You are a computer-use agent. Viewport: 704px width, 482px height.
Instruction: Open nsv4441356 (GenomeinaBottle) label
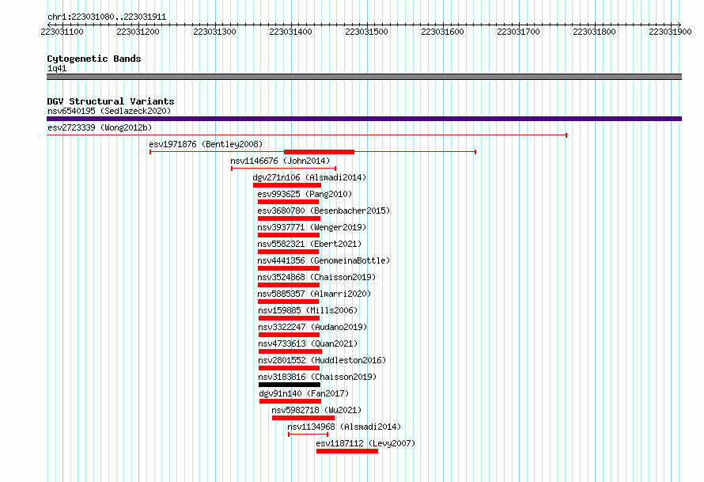(324, 260)
